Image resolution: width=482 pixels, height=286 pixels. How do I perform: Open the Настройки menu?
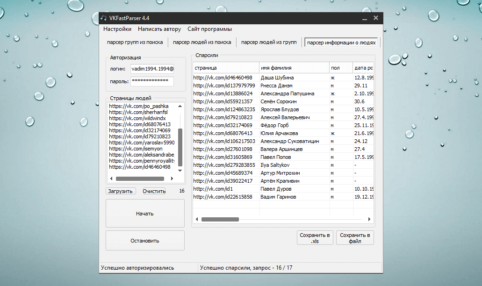pos(117,29)
